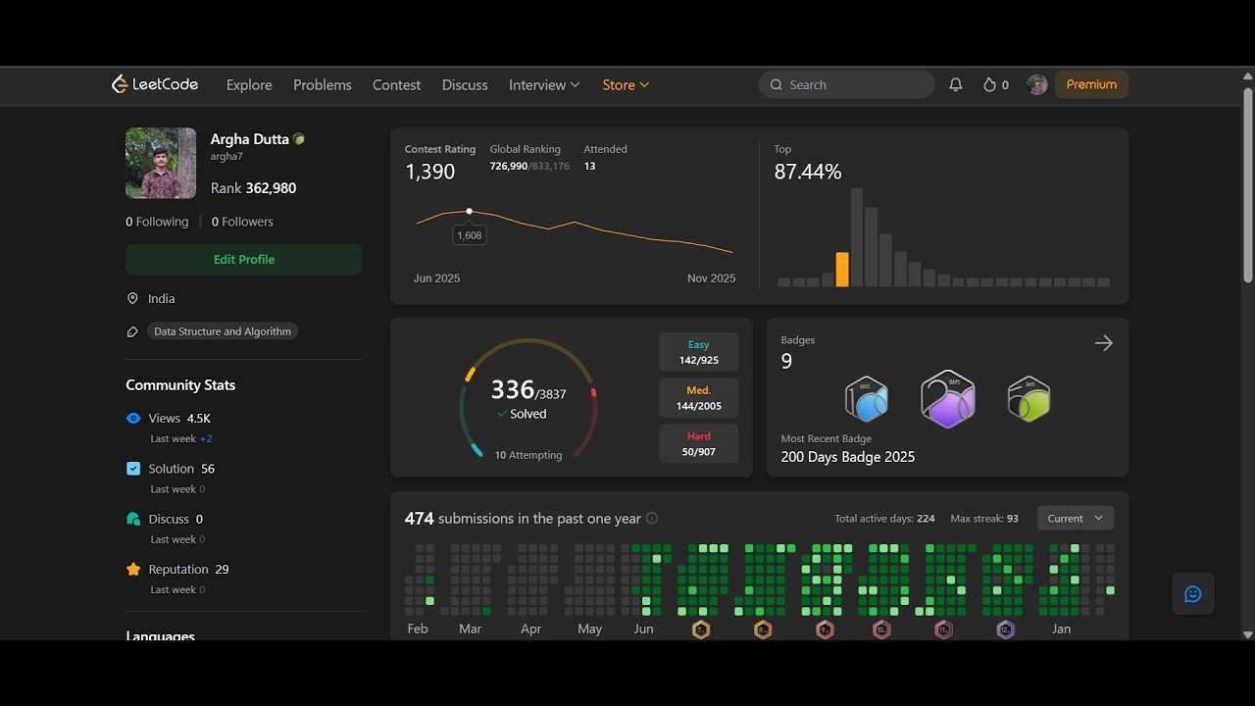
Task: Click the monthly badge right after Jun label
Action: coord(701,630)
